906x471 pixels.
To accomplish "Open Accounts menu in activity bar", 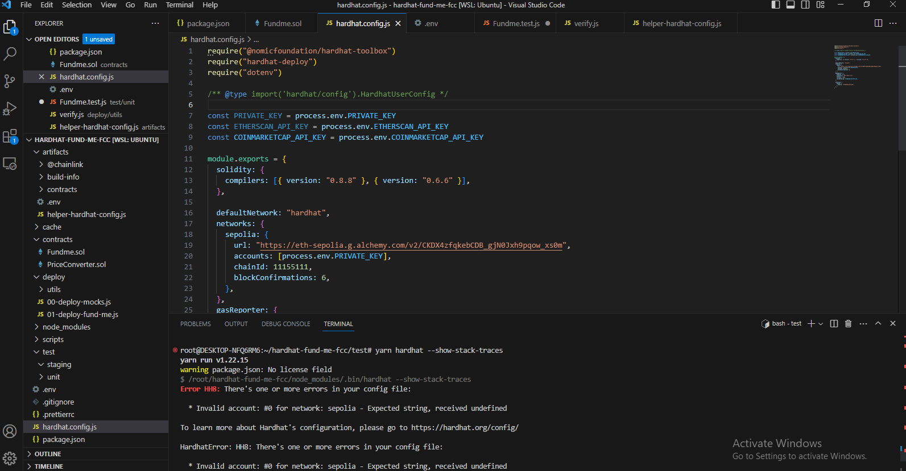I will click(x=10, y=431).
